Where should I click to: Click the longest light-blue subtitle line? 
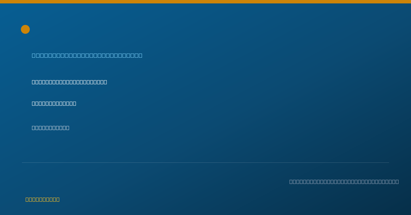pyautogui.click(x=87, y=55)
